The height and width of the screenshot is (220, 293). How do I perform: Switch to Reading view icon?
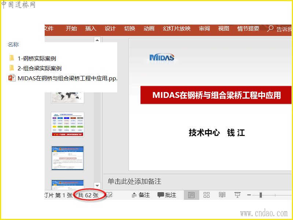click(222, 195)
